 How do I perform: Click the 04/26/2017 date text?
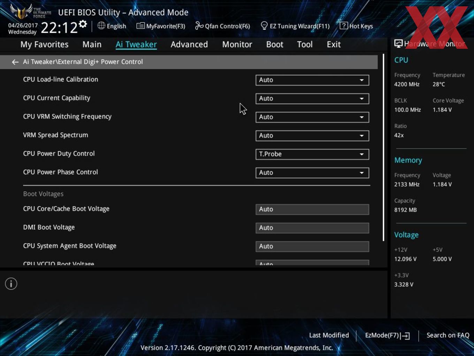point(23,25)
